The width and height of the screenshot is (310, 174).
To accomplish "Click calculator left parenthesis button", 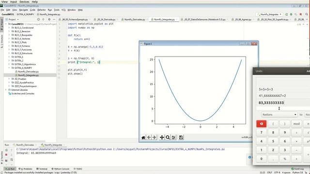I will click(x=273, y=124).
